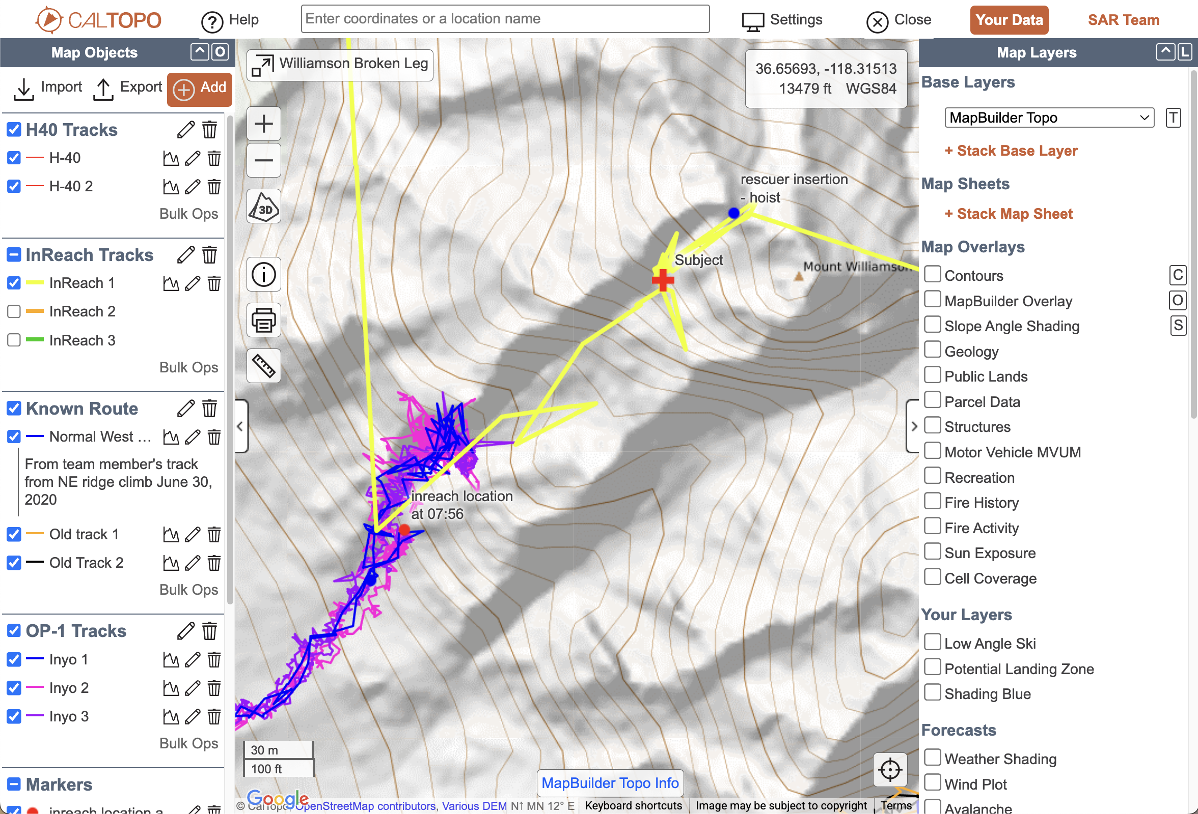Open elevation profile for InReach 1
The width and height of the screenshot is (1198, 814).
(x=171, y=283)
